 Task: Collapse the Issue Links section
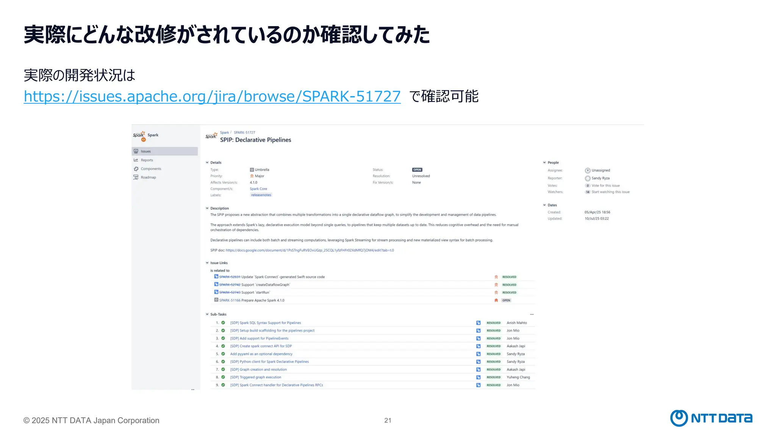(207, 263)
